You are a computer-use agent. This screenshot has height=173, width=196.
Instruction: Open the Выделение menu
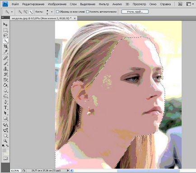click(88, 4)
